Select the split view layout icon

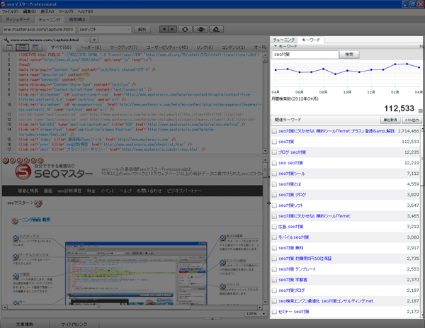(x=23, y=48)
